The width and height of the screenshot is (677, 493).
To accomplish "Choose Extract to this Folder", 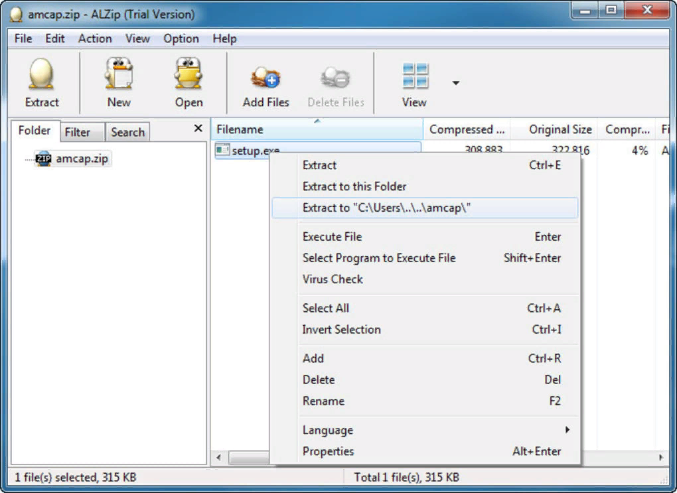I will click(354, 186).
